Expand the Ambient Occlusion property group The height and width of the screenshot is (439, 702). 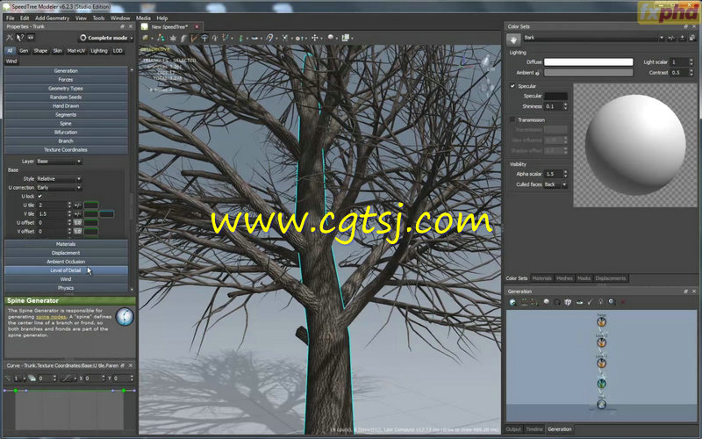[66, 262]
